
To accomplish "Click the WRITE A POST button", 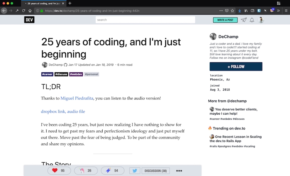I will pos(225,20).
